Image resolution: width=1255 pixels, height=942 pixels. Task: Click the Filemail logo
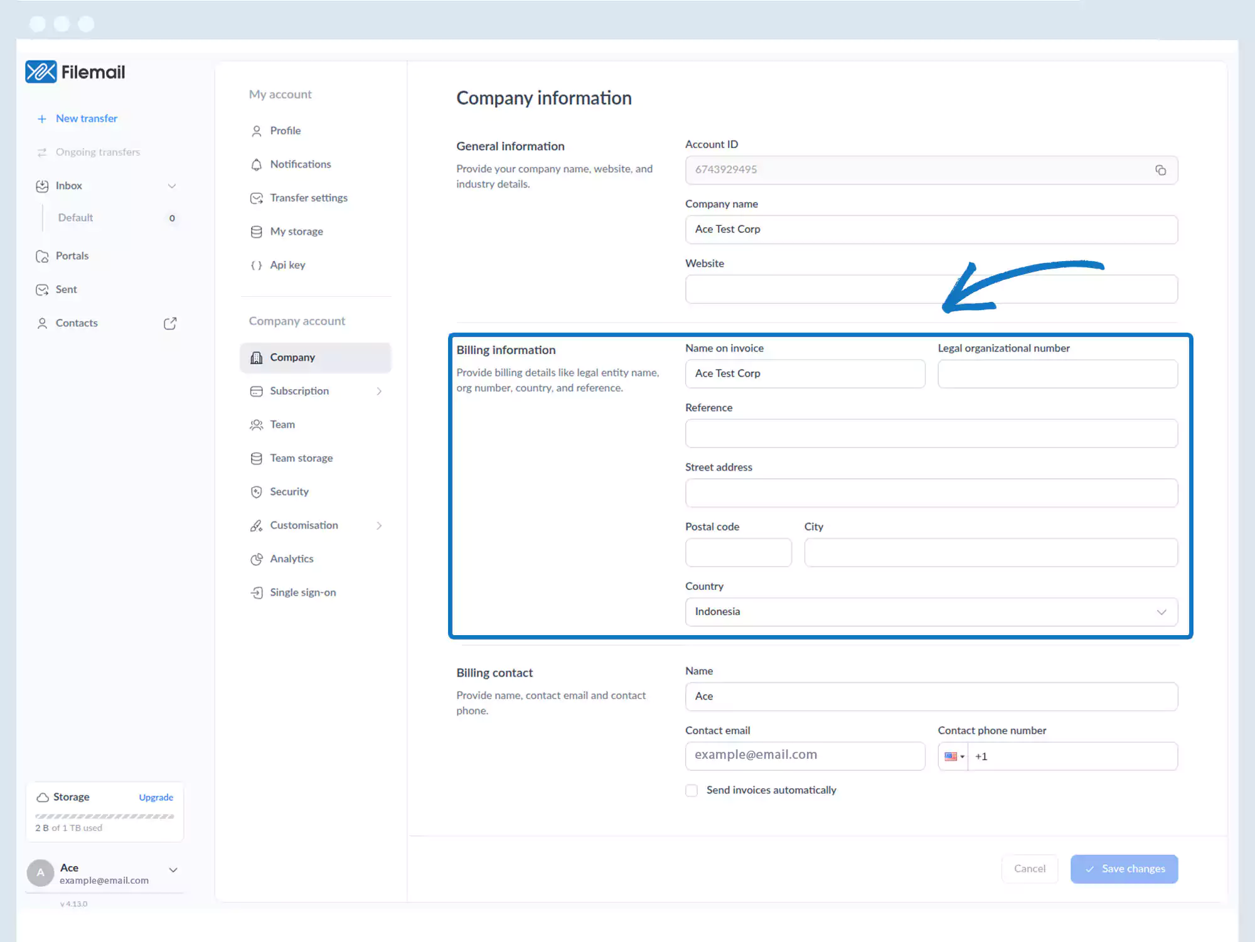75,72
